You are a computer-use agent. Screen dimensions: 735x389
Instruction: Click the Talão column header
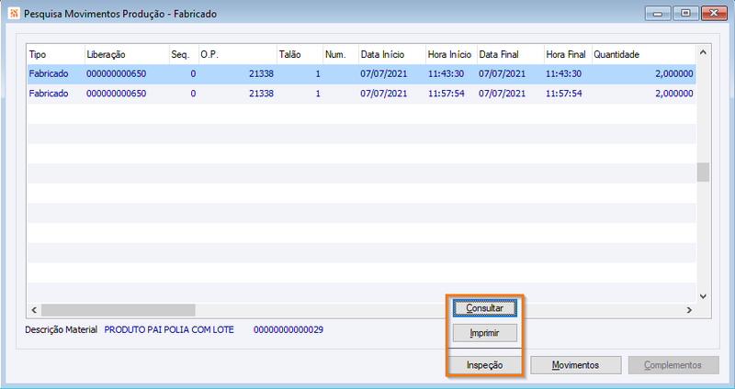[300, 55]
